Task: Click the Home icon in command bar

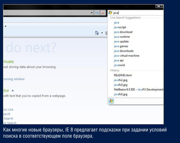Action: (x=97, y=33)
